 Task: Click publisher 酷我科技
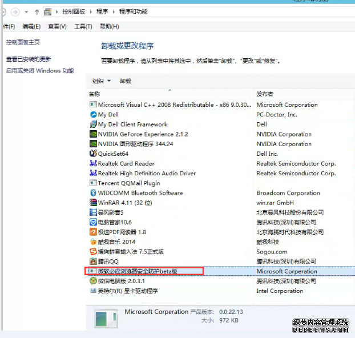tap(268, 242)
